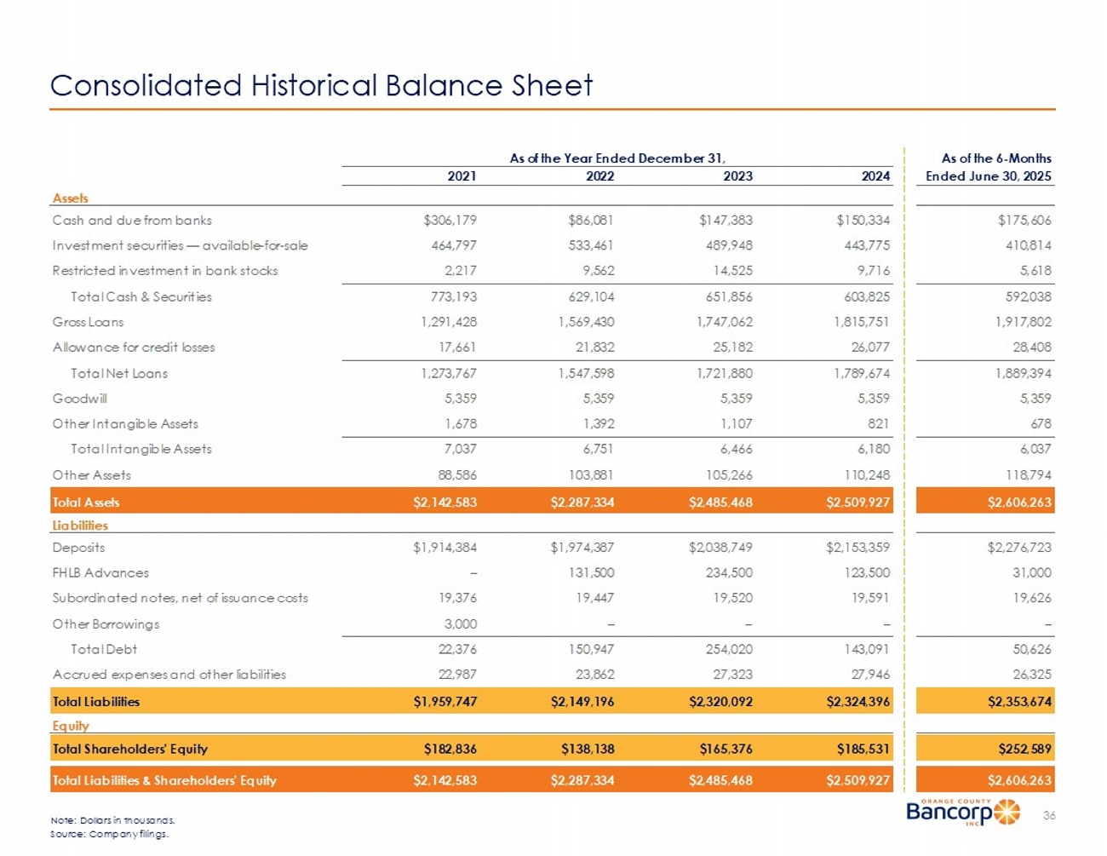This screenshot has width=1107, height=856.
Task: Select the 2021 column header
Action: click(462, 176)
